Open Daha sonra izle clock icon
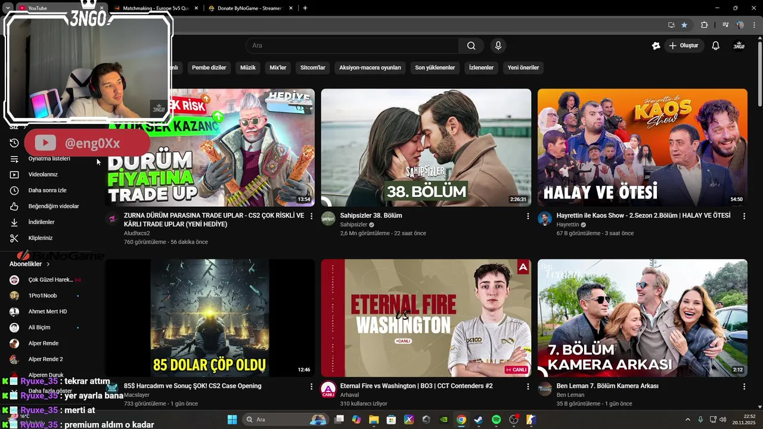The width and height of the screenshot is (763, 429). (14, 191)
